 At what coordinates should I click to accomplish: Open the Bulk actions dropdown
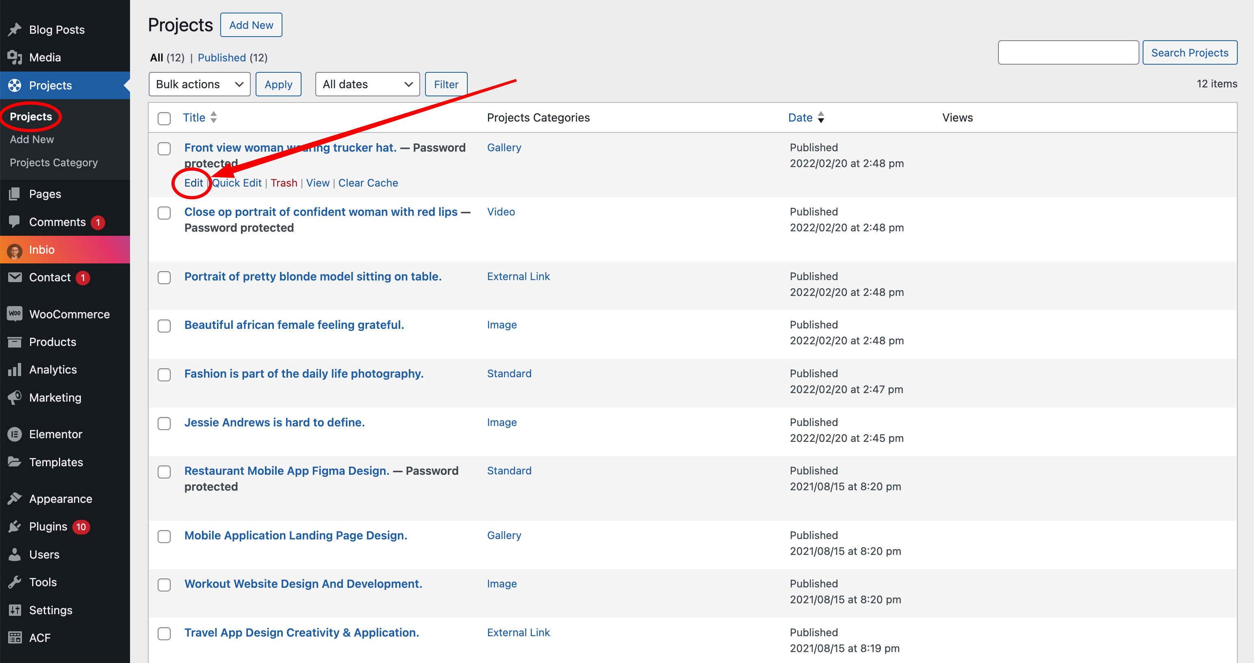pos(200,84)
